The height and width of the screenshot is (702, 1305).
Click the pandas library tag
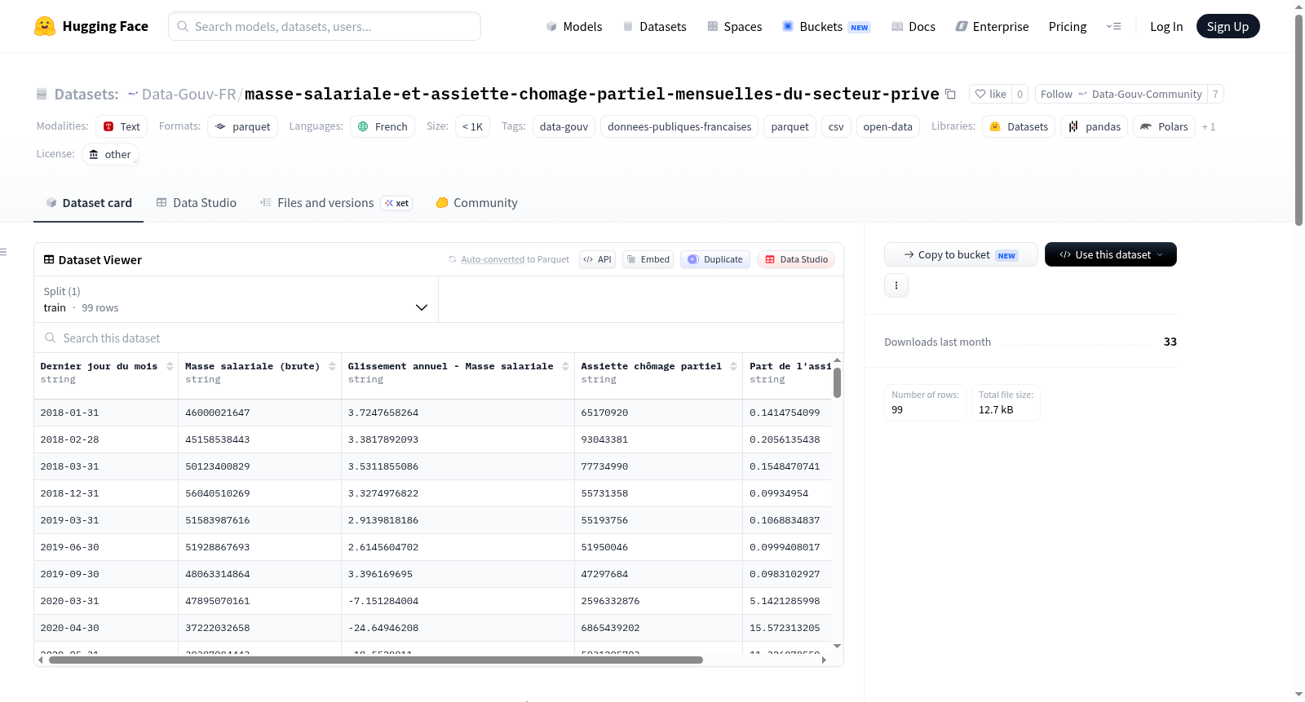pos(1094,126)
